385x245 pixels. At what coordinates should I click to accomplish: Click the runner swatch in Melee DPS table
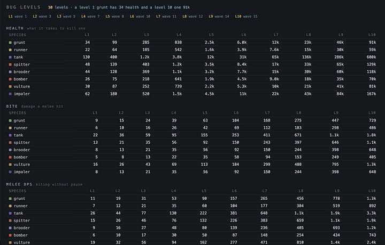pos(10,206)
